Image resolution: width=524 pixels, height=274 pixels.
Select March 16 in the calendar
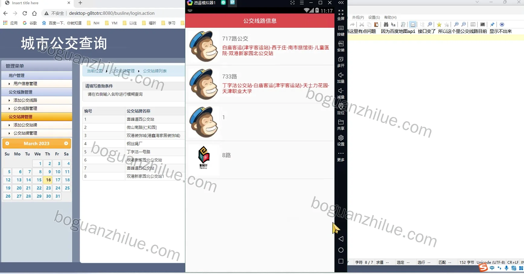pos(48,180)
